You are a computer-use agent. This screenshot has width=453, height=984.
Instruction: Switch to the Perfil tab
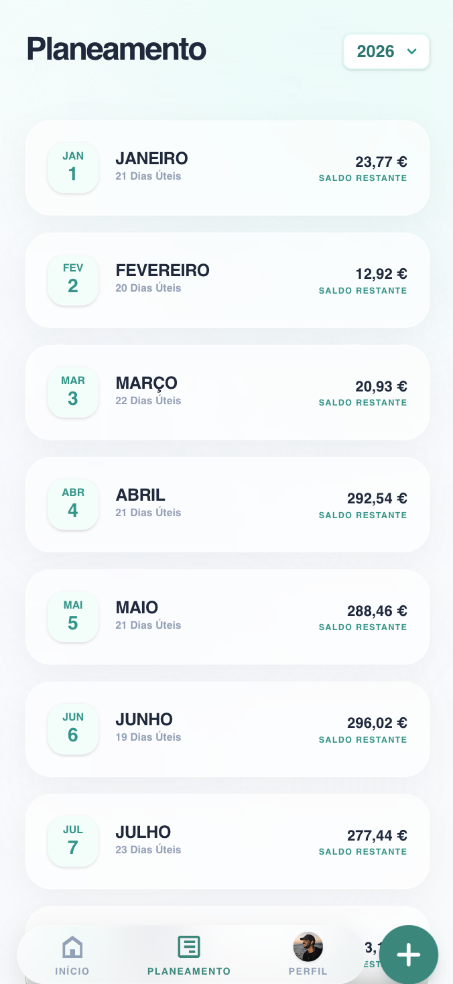pos(308,955)
